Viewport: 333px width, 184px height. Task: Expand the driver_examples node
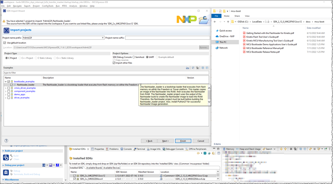click(x=6, y=98)
